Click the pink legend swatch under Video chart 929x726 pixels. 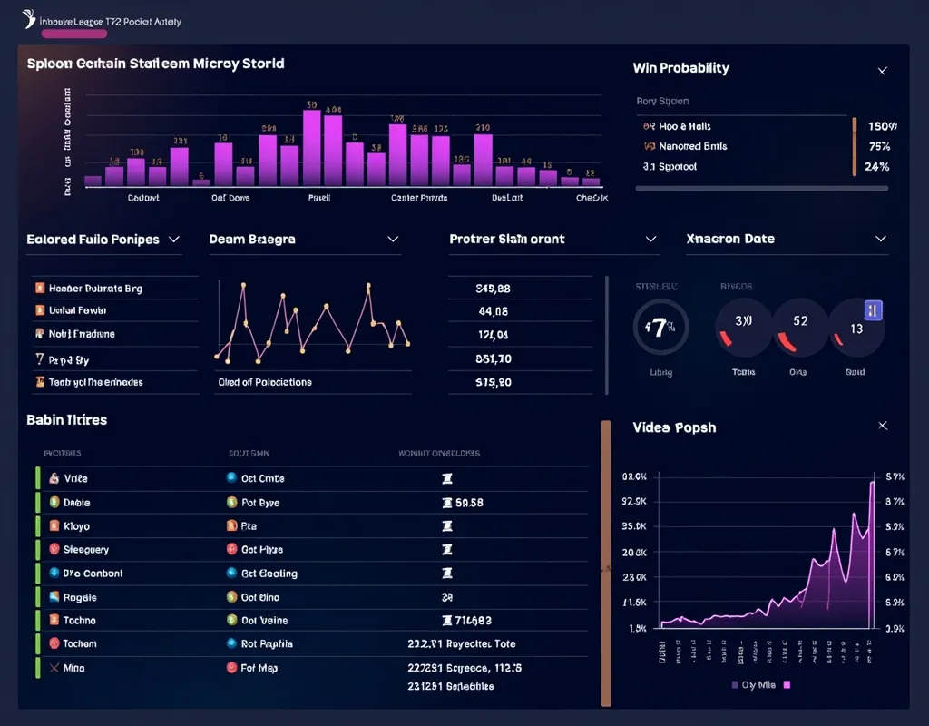pyautogui.click(x=787, y=684)
